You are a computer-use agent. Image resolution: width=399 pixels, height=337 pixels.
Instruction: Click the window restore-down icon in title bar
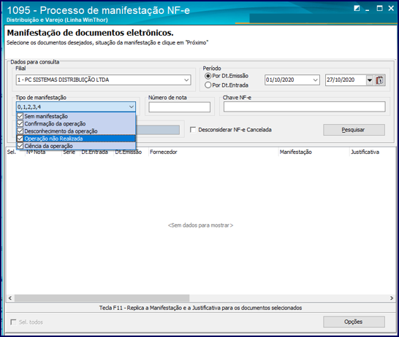click(x=357, y=8)
